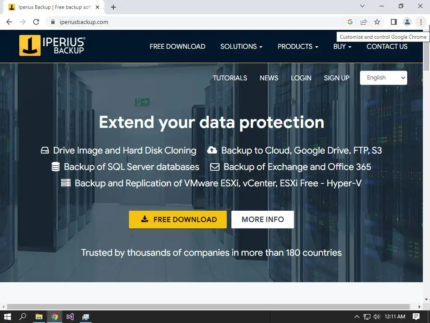Click the share page icon

[364, 22]
